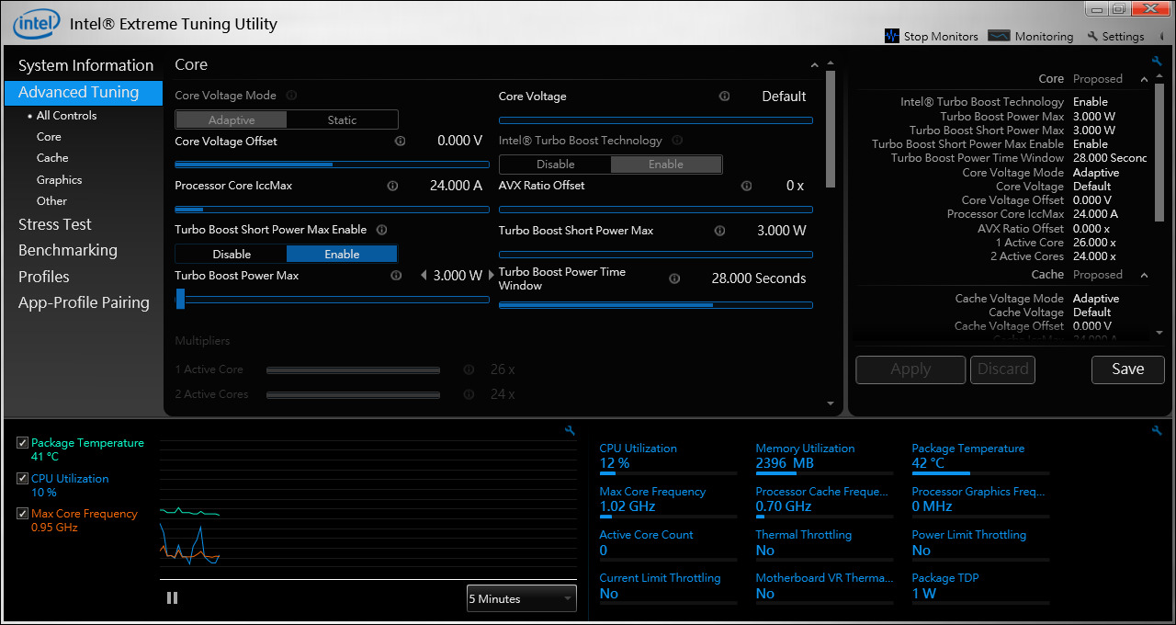The height and width of the screenshot is (625, 1176).
Task: Collapse the Core section chevron
Action: pos(814,65)
